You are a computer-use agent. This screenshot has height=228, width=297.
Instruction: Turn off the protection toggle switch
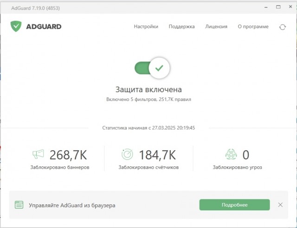coord(152,68)
